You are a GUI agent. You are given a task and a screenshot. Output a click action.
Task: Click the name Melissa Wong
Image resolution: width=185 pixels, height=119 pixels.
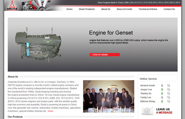click(148, 101)
